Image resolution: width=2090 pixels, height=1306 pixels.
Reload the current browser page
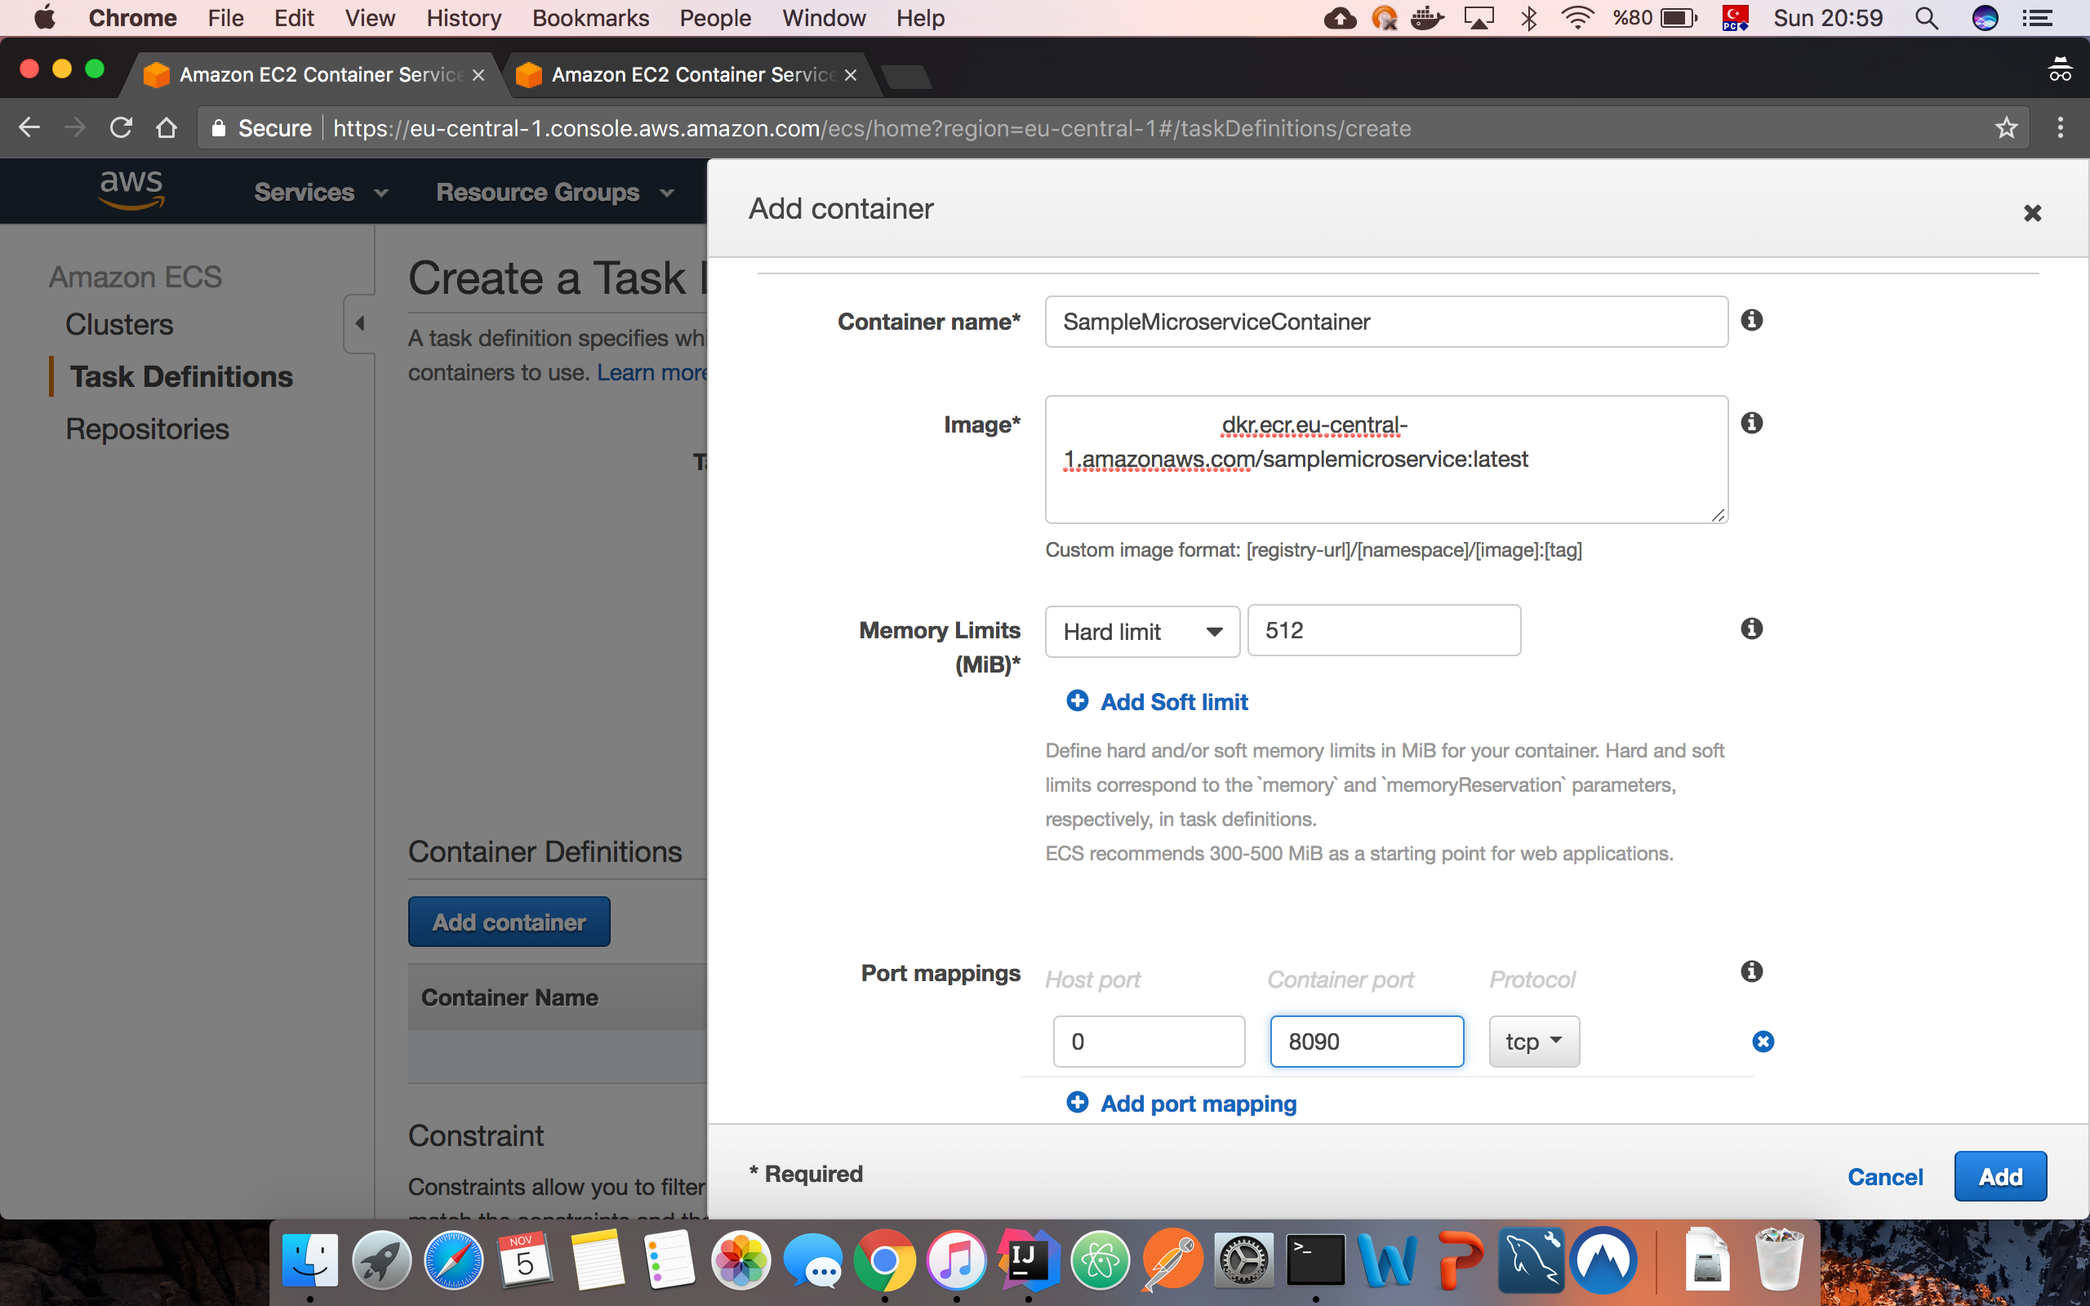121,128
